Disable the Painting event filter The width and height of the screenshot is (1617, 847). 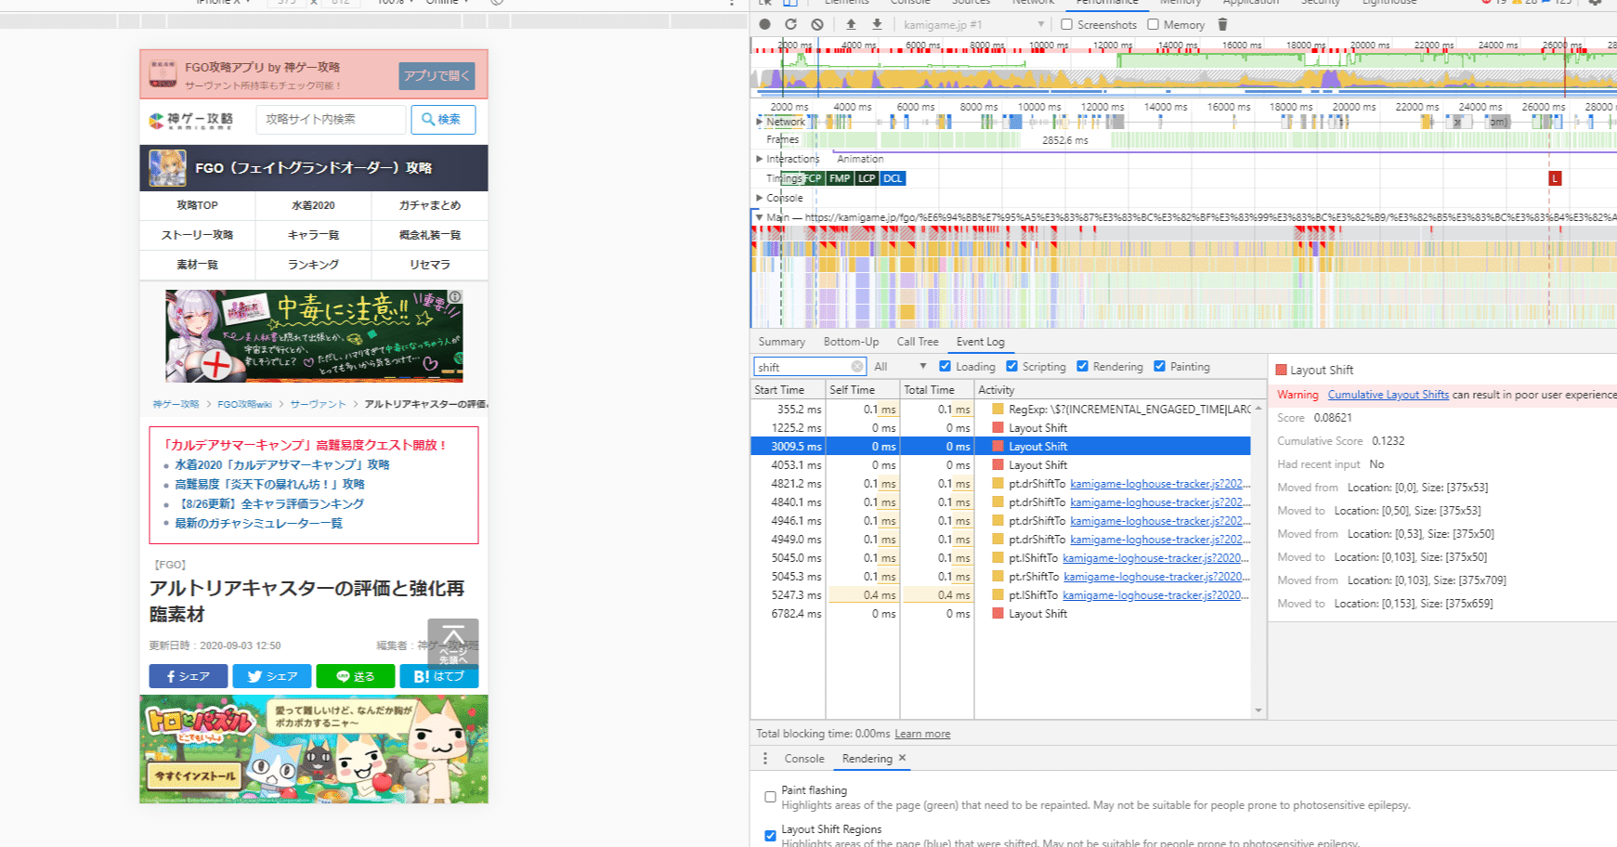point(1159,366)
